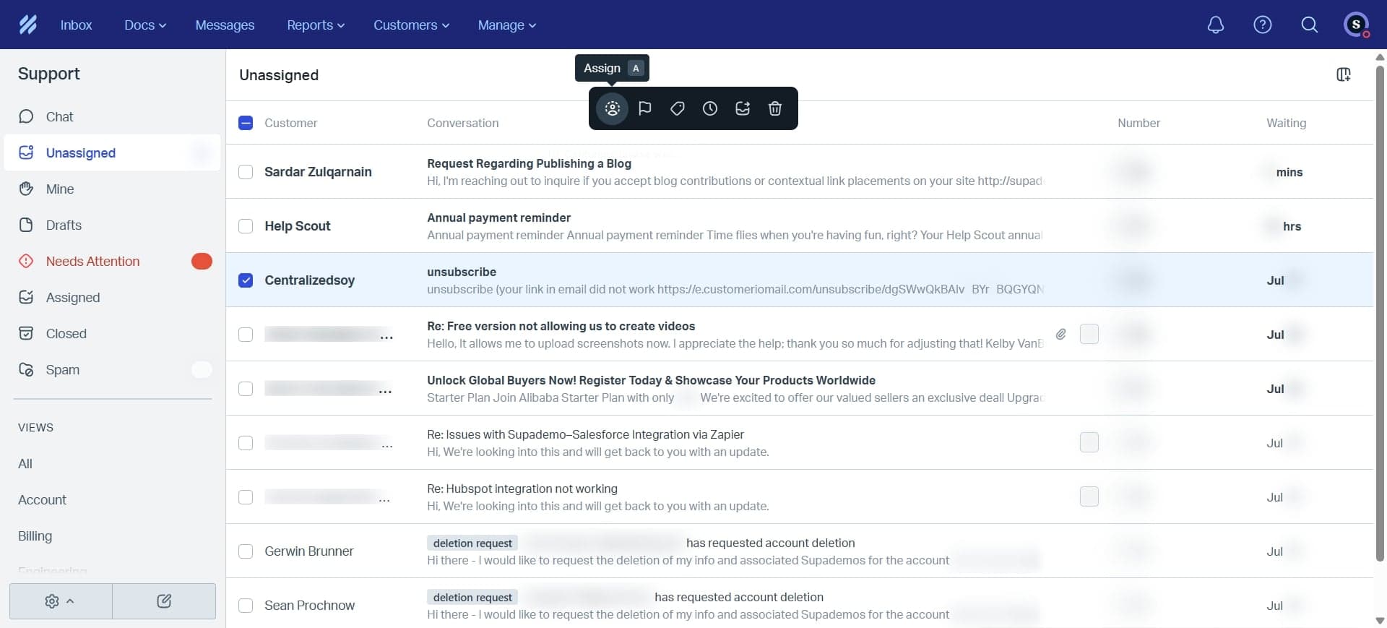The width and height of the screenshot is (1387, 628).
Task: Open the Needs Attention folder
Action: 92,262
